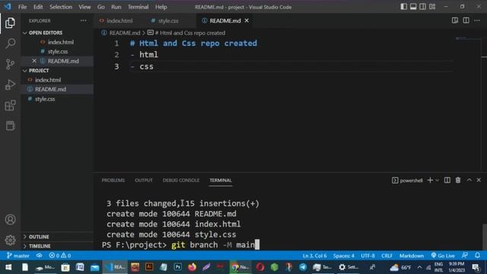Screen dimensions: 487x274
Task: Switch to style.css editor tab
Action: [168, 21]
